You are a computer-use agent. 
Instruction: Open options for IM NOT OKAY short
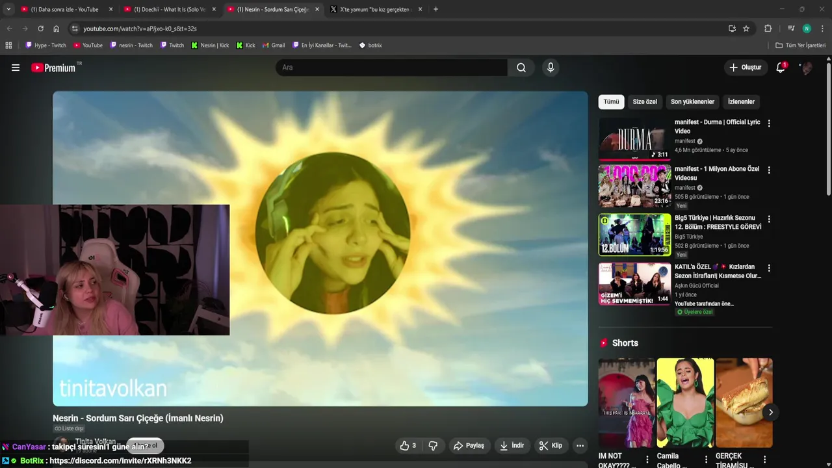(647, 460)
